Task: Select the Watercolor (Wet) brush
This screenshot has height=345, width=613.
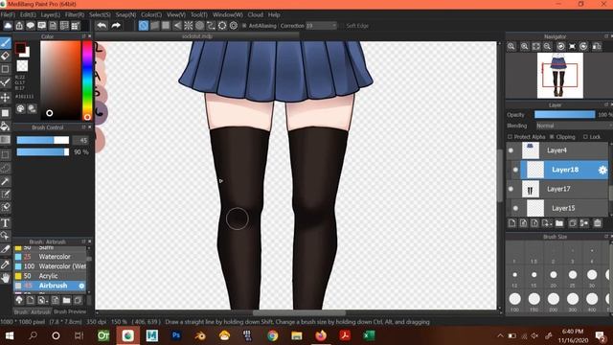Action: pos(50,266)
